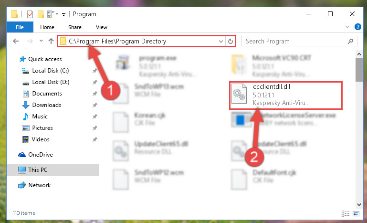The height and width of the screenshot is (223, 367).
Task: Switch to large icons view in status bar
Action: pos(356,213)
